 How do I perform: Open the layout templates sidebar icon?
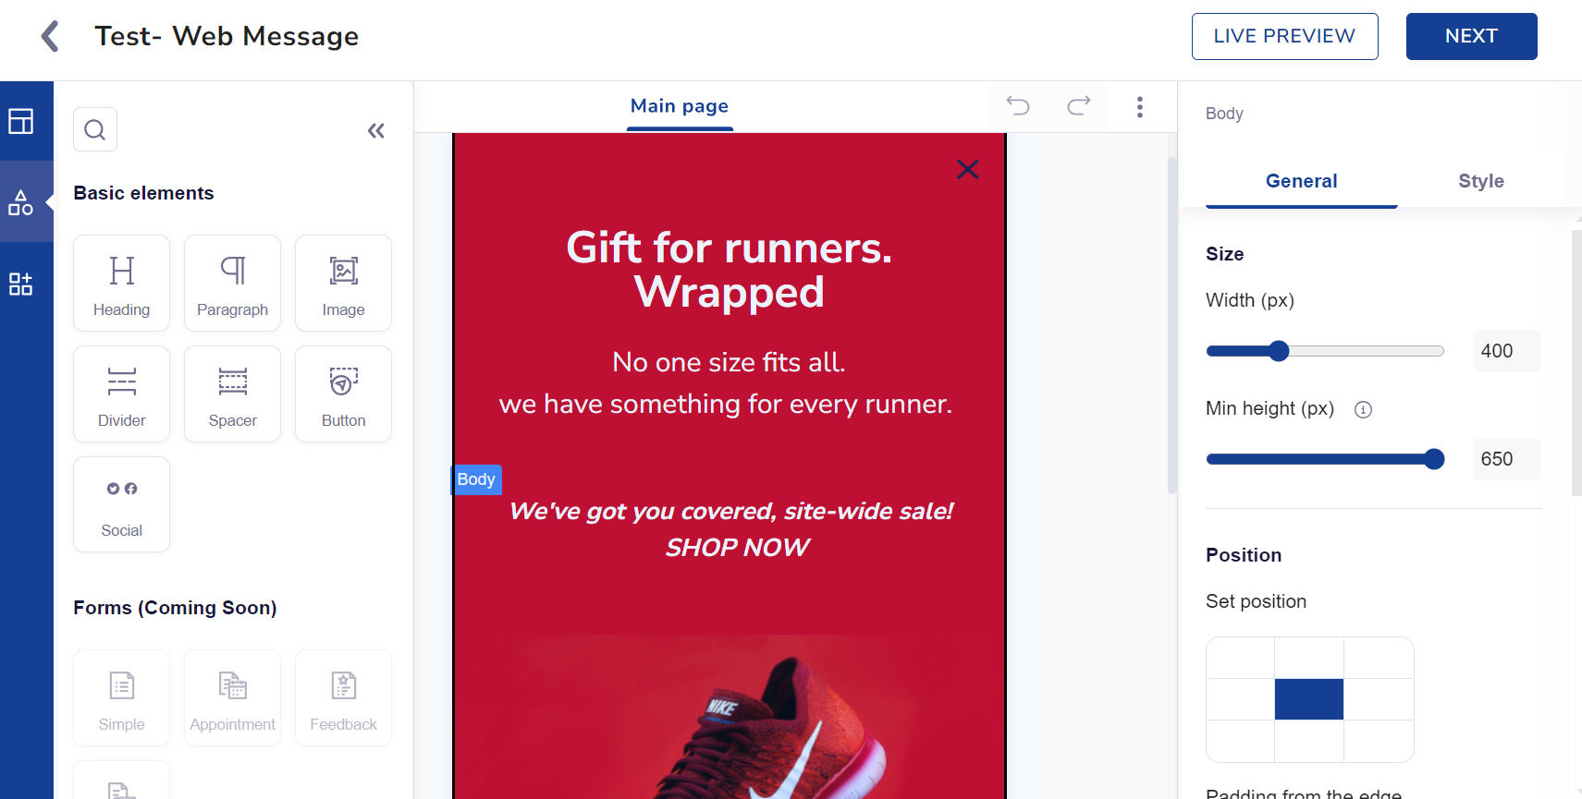tap(21, 121)
